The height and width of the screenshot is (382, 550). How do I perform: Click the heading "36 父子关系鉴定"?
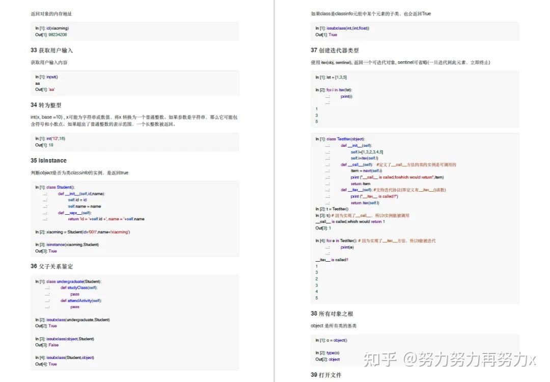[52, 266]
